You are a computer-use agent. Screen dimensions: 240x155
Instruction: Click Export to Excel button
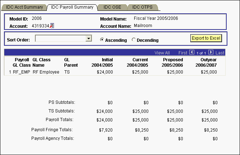(x=205, y=38)
